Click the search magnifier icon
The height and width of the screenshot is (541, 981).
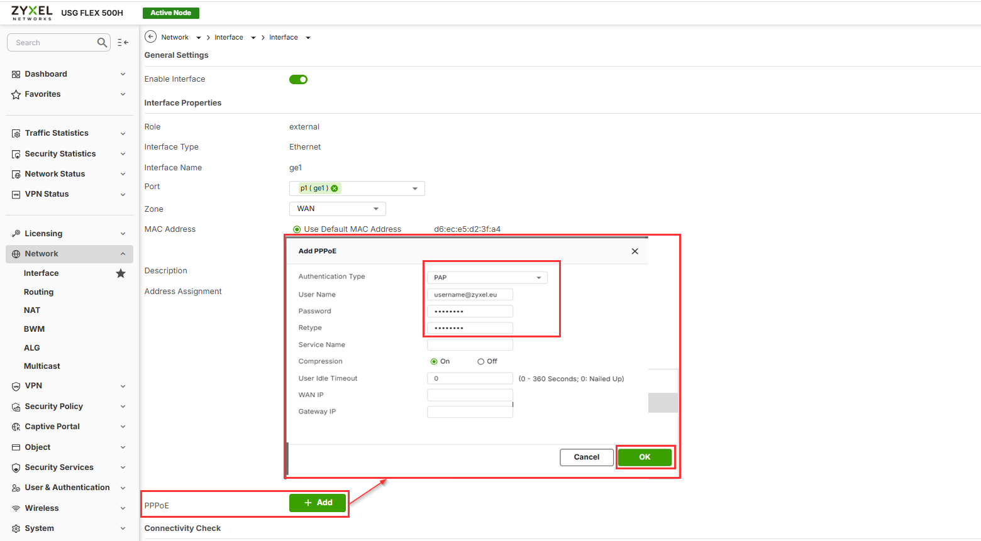(x=101, y=42)
